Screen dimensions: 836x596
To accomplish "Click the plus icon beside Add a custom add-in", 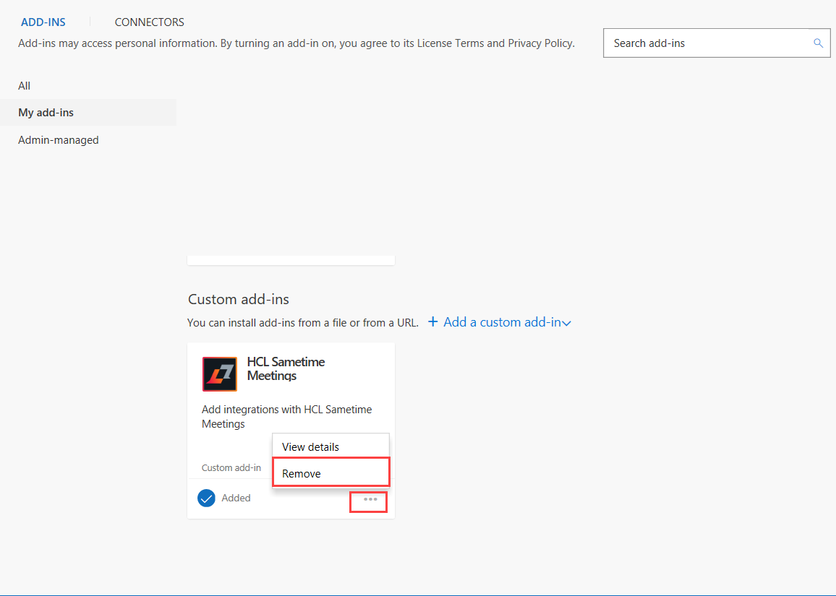I will click(x=433, y=321).
